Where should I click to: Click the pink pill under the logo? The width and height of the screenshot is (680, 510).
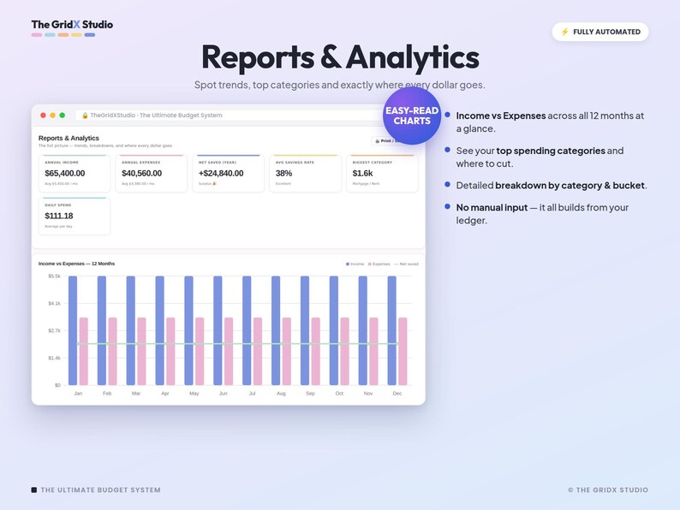coord(37,35)
